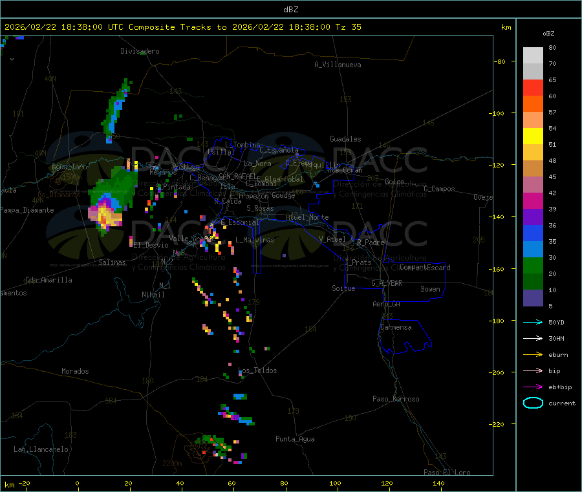Image resolution: width=582 pixels, height=492 pixels.
Task: Click the Carmensa label
Action: [396, 327]
